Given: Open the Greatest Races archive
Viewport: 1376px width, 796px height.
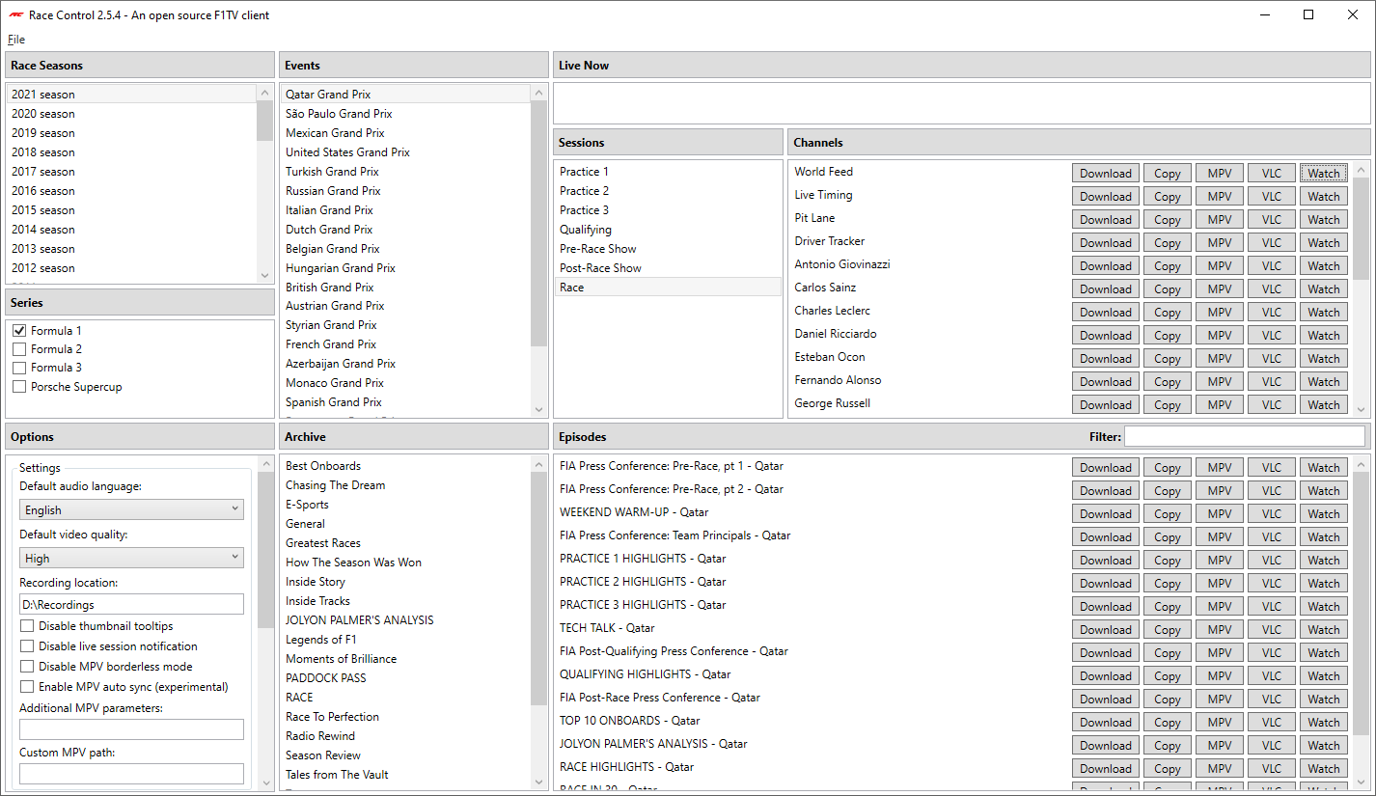Looking at the screenshot, I should click(406, 543).
